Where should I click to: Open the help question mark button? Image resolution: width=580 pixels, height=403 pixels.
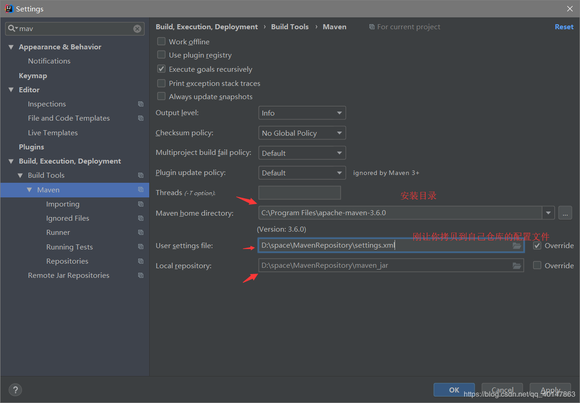tap(15, 390)
